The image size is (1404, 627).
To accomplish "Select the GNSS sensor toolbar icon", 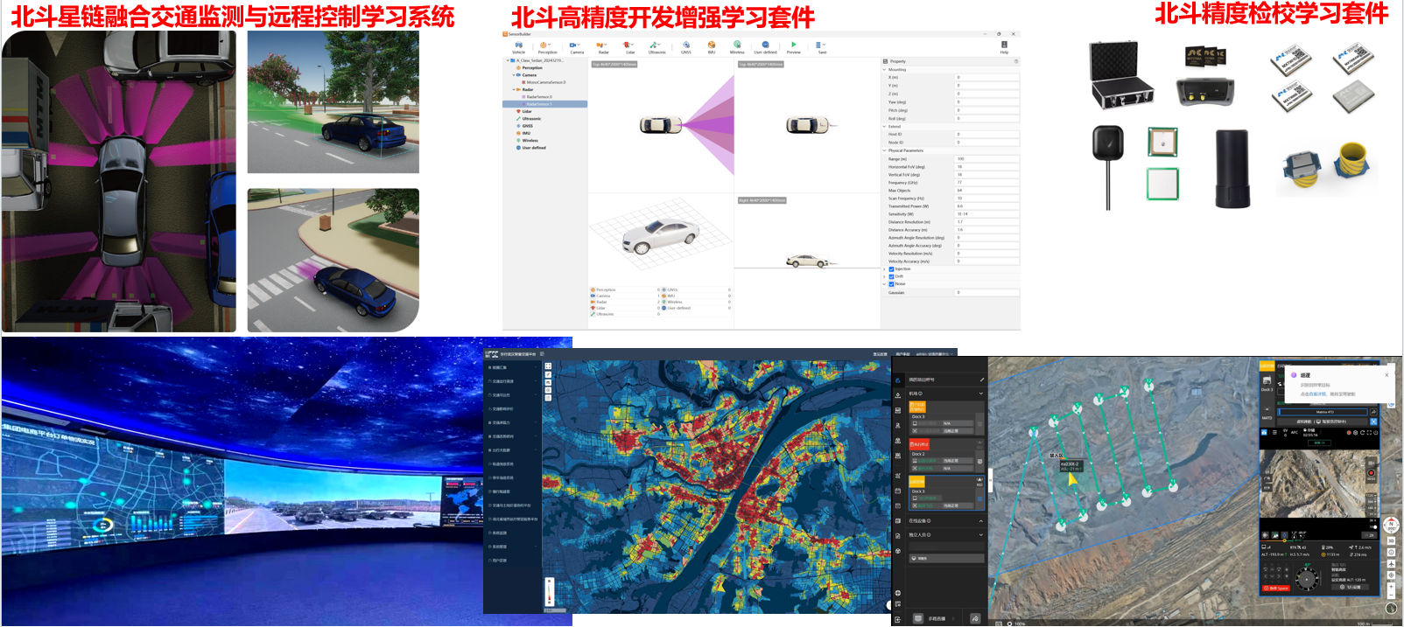I will coord(686,46).
